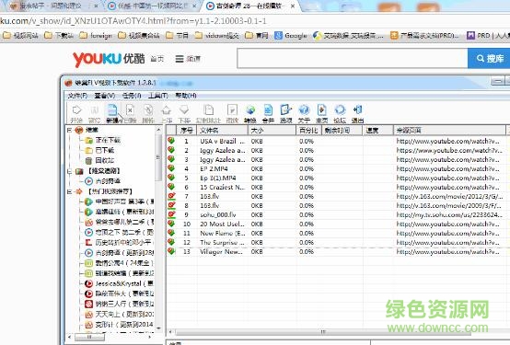Select the row named EP 2.MP4
Viewport: 510px width, 345px height.
point(338,168)
